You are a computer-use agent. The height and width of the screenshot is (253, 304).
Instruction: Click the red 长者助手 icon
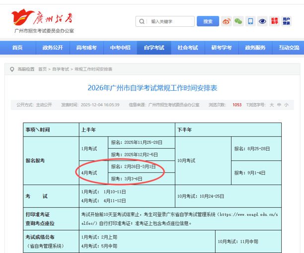(x=275, y=21)
